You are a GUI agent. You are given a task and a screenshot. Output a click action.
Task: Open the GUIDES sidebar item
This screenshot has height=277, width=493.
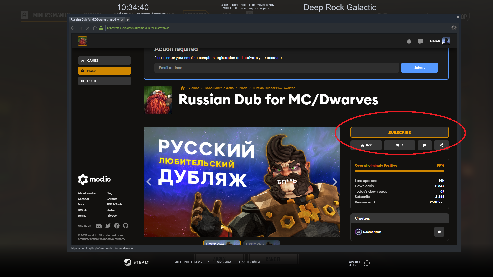(105, 81)
